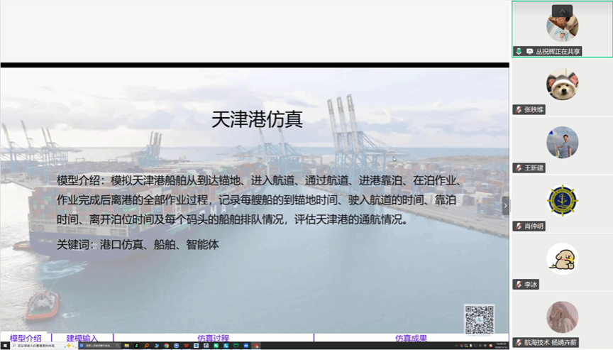This screenshot has height=350, width=613.
Task: Click the cartoon puppy avatar of 李冰
Action: pos(562,259)
